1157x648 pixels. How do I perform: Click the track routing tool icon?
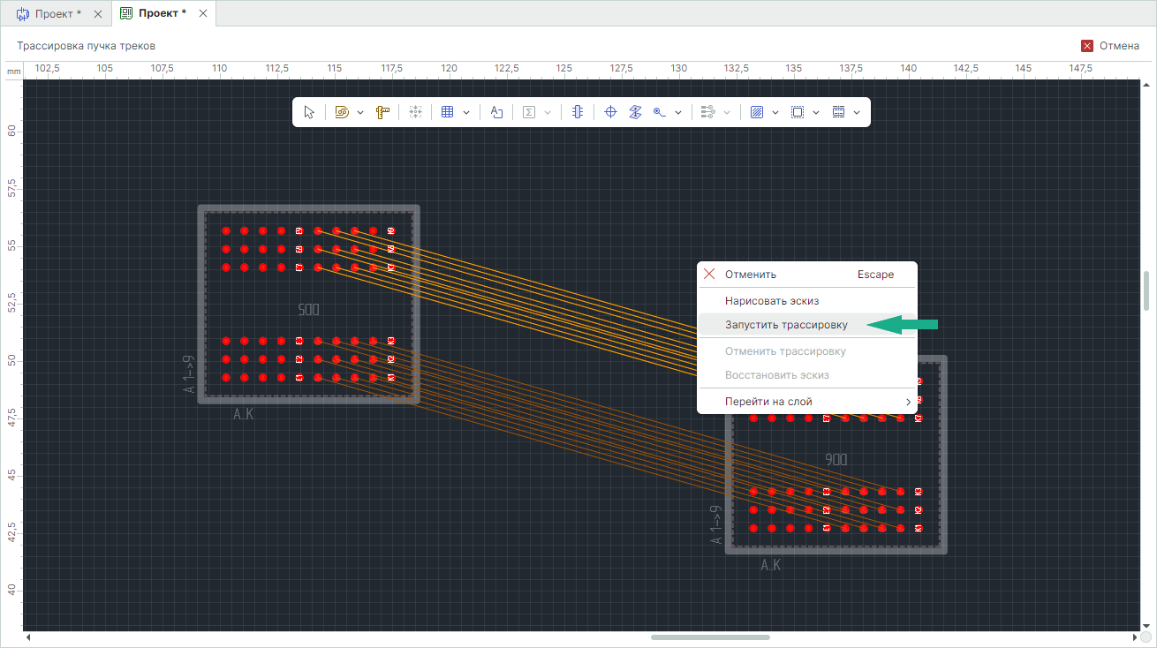[342, 112]
